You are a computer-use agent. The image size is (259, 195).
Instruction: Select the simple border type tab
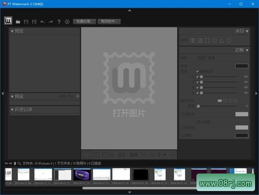(202, 58)
